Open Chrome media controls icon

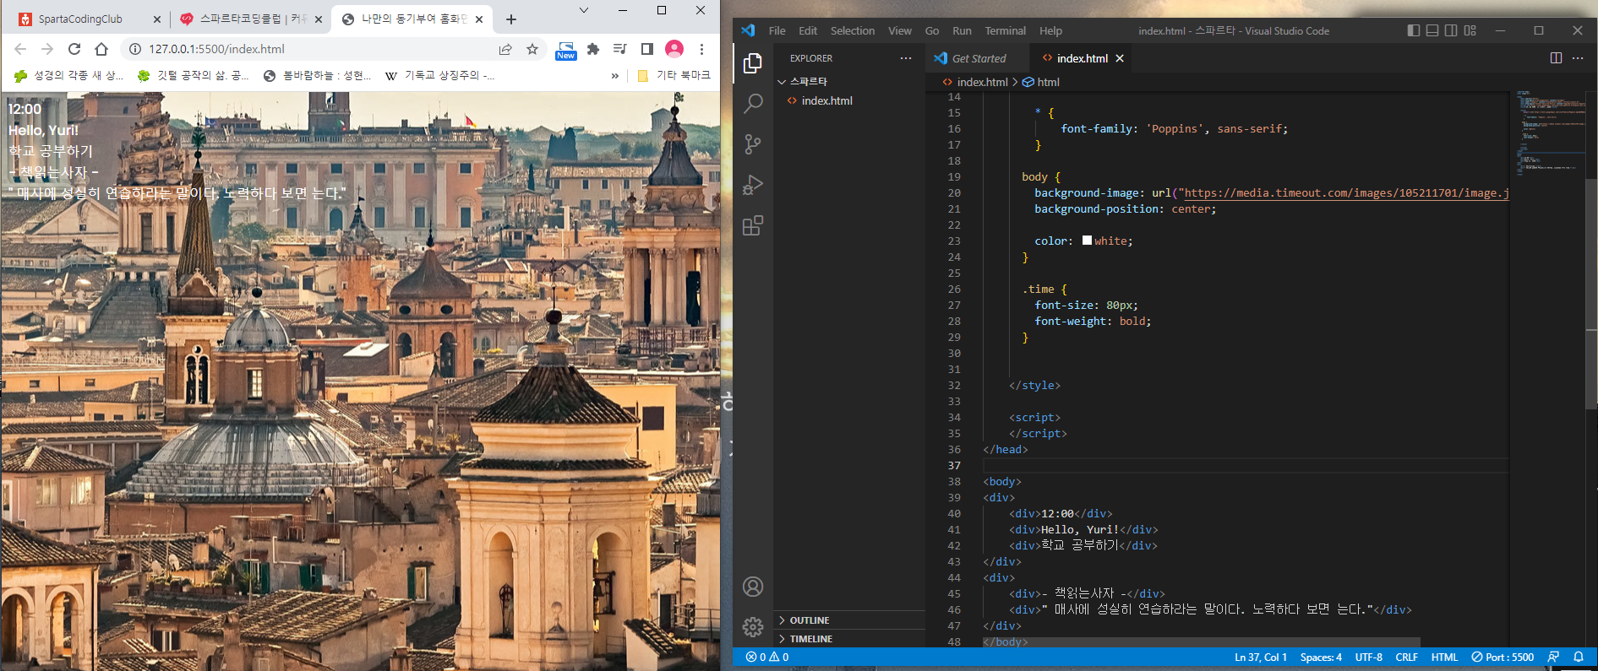point(620,49)
